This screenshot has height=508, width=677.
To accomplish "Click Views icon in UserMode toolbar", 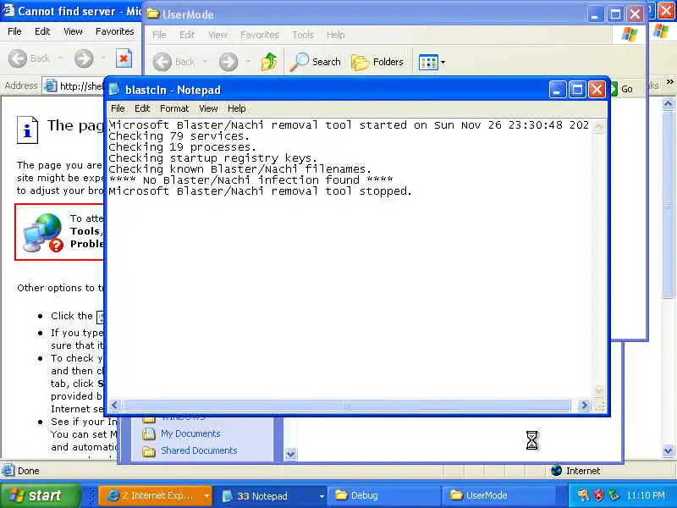I will pos(428,62).
